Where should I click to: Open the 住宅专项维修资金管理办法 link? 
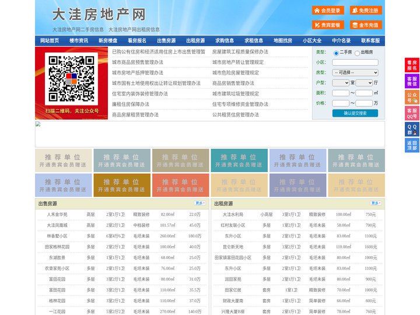(240, 104)
